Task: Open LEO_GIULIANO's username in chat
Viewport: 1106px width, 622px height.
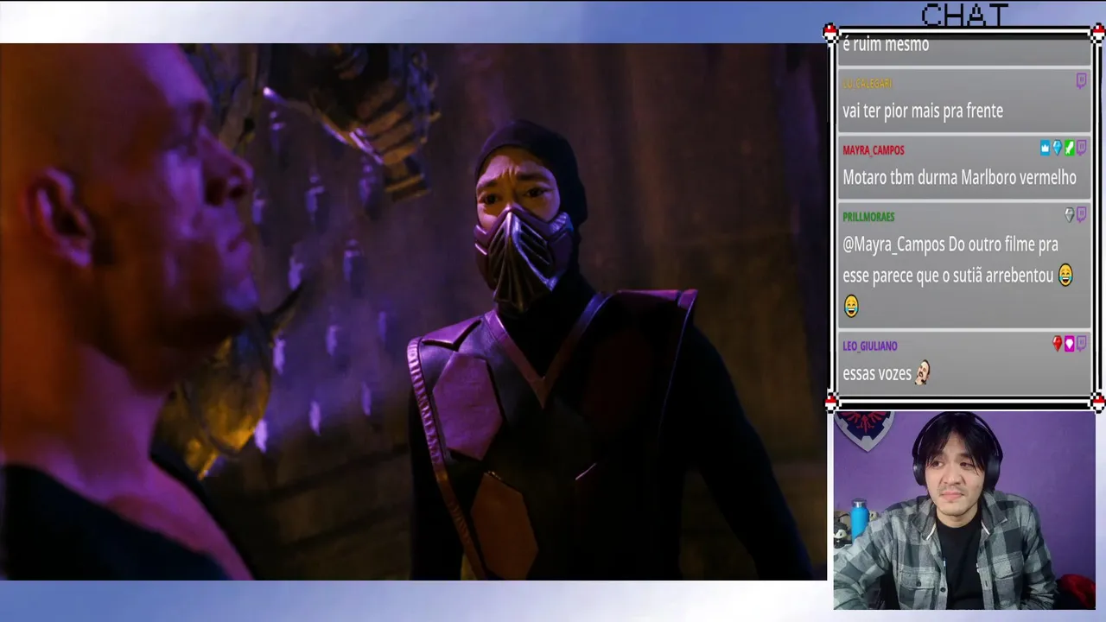Action: click(870, 346)
